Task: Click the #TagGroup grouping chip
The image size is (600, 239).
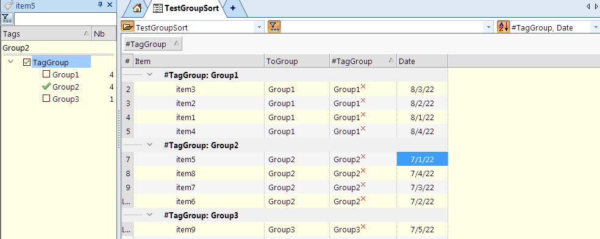Action: click(153, 44)
